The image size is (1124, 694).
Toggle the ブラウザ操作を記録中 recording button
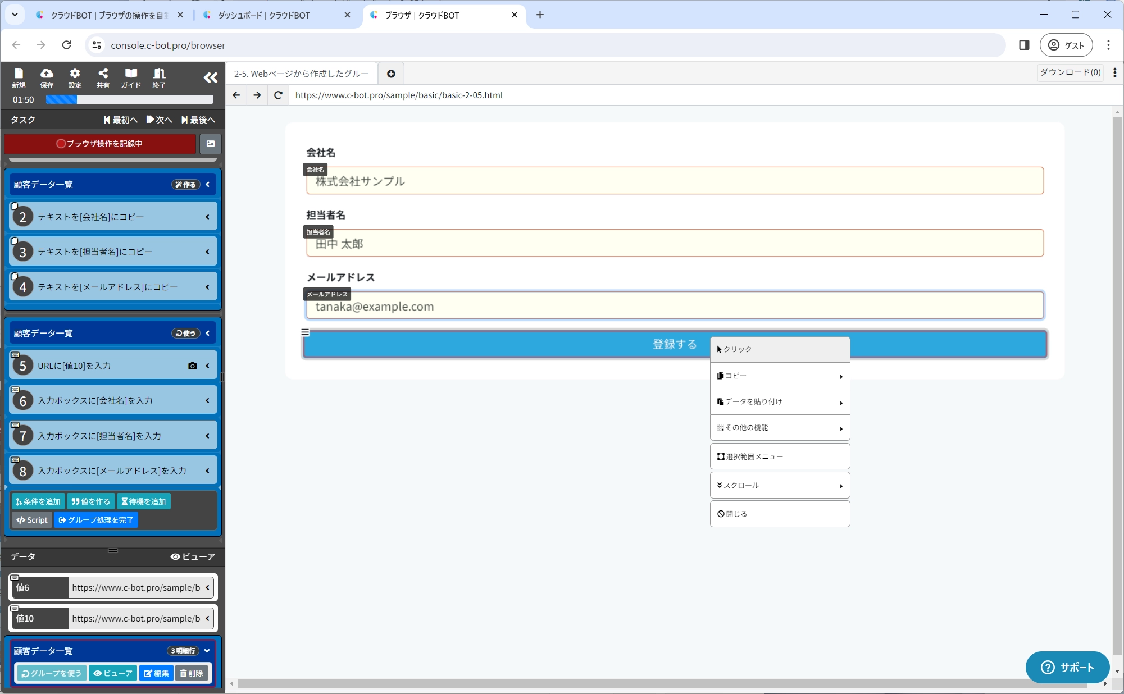pyautogui.click(x=100, y=144)
